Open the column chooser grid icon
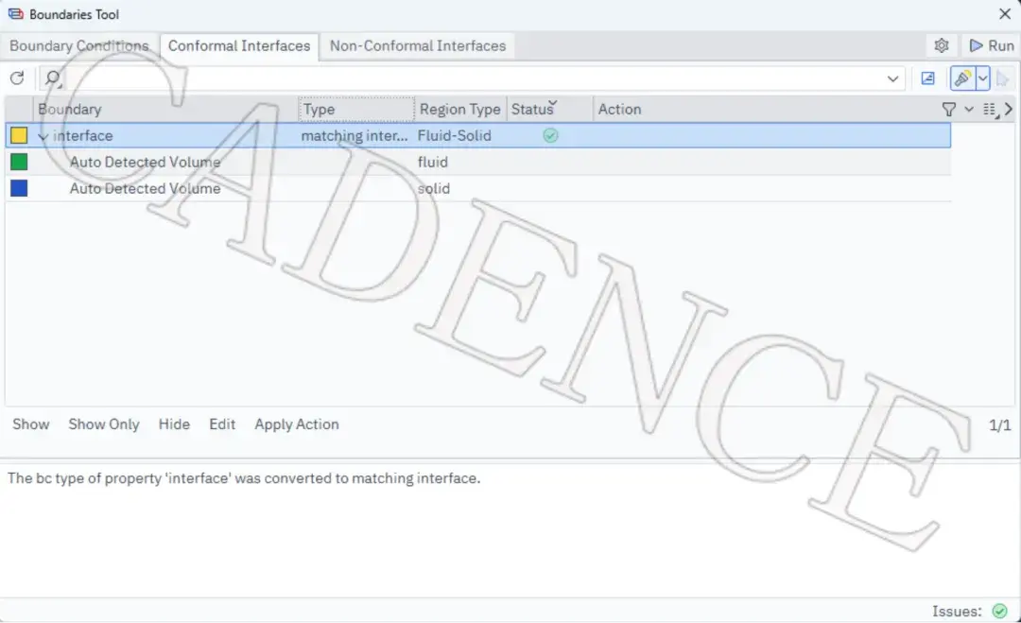Screen dimensions: 1021x623 click(991, 110)
